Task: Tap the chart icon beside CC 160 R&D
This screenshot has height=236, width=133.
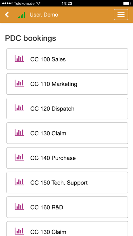Action: coord(19,206)
